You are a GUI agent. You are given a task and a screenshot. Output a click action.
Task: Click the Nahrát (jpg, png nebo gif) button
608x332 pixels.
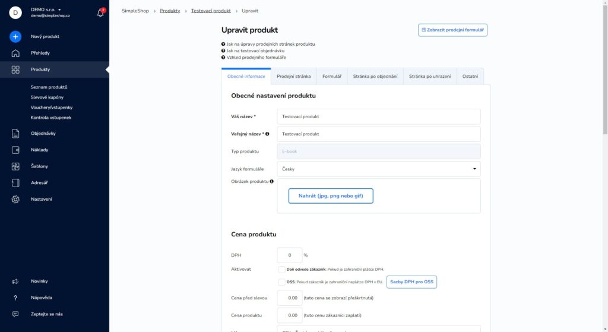(x=331, y=196)
